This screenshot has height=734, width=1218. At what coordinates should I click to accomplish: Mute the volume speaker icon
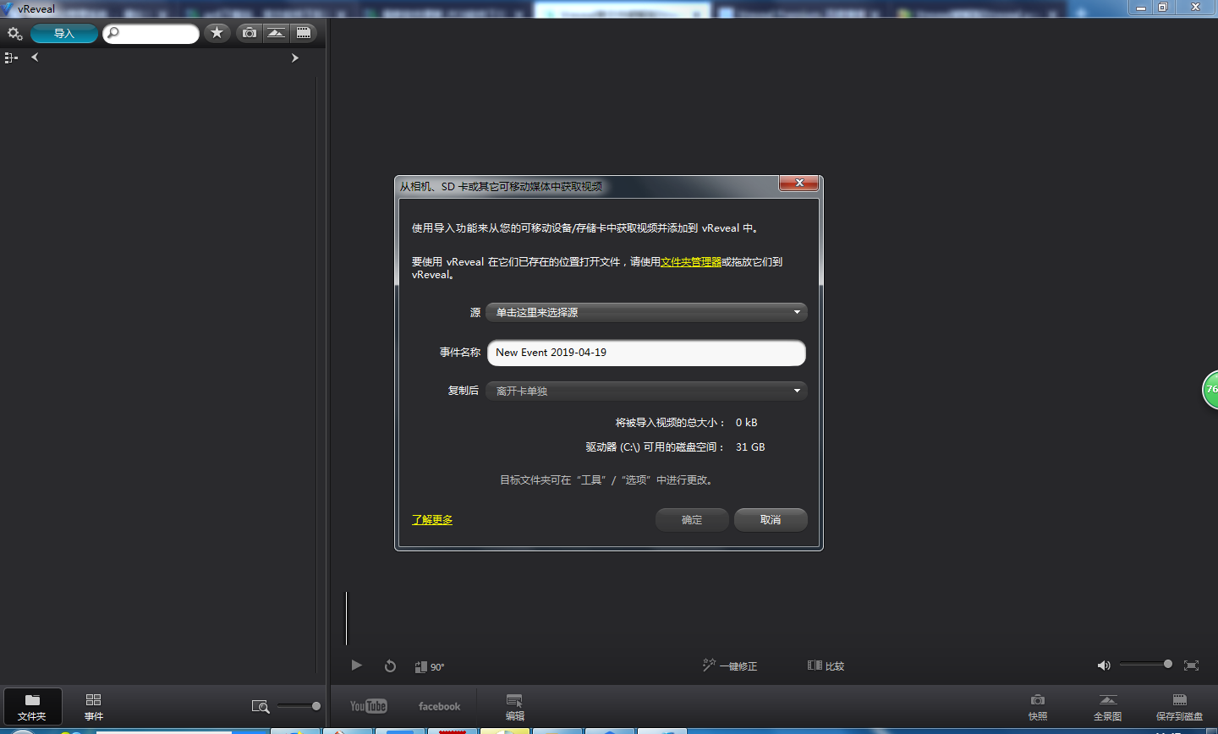(1104, 666)
